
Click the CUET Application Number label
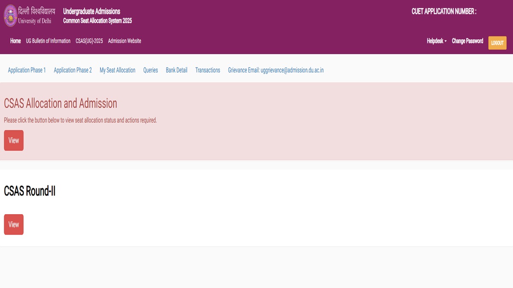tap(444, 12)
